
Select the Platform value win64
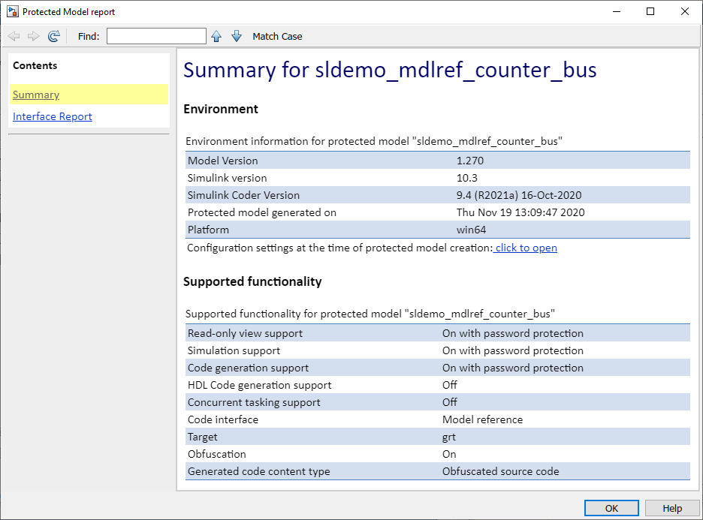click(x=471, y=230)
